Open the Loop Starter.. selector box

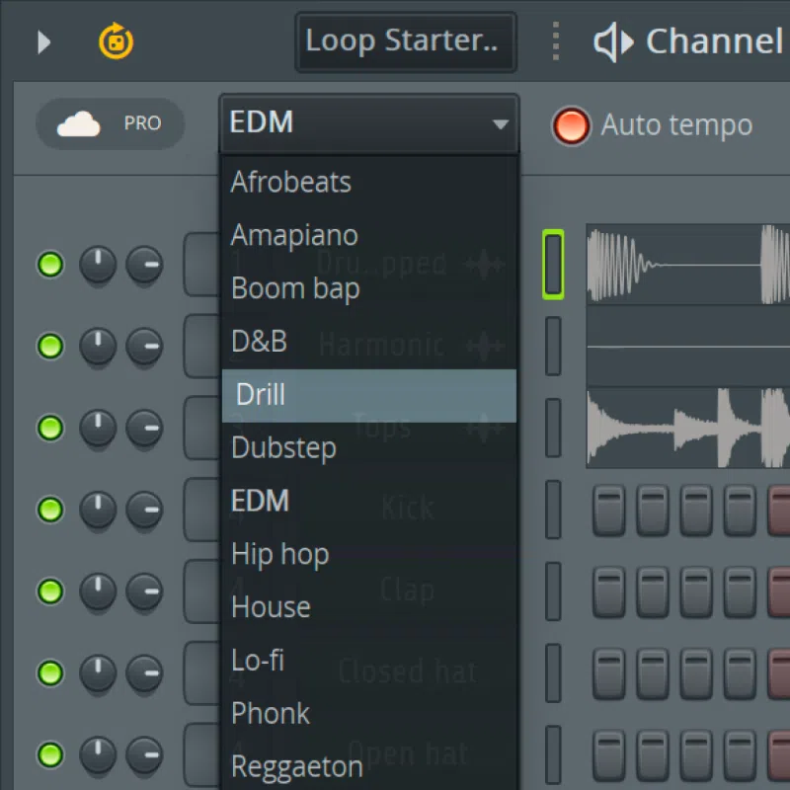pyautogui.click(x=406, y=42)
